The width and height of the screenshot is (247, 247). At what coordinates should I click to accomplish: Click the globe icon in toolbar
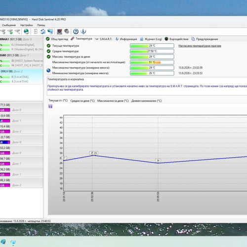tap(26, 32)
